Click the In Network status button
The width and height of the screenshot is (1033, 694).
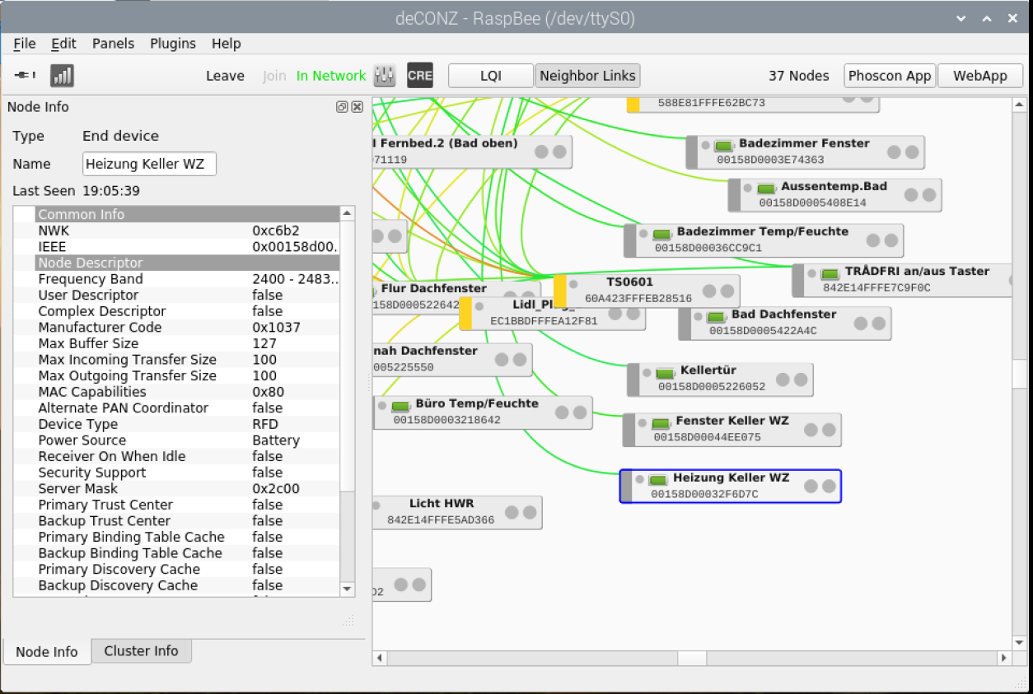[x=331, y=76]
